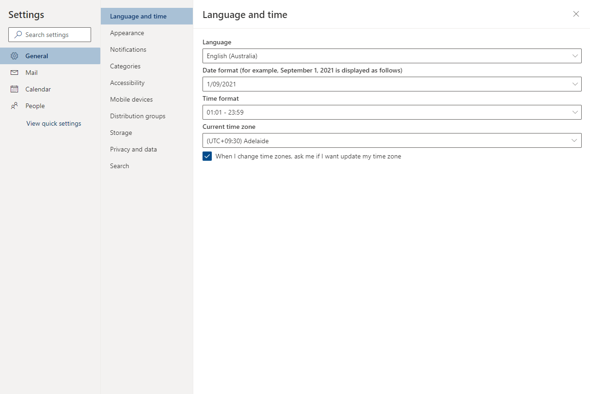Open the Notifications settings section
Screen dimensions: 590x394
tap(147, 49)
